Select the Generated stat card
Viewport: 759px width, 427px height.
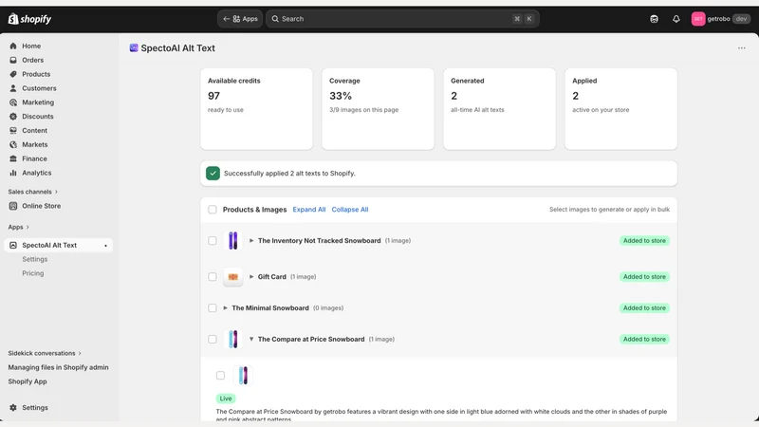[x=500, y=109]
